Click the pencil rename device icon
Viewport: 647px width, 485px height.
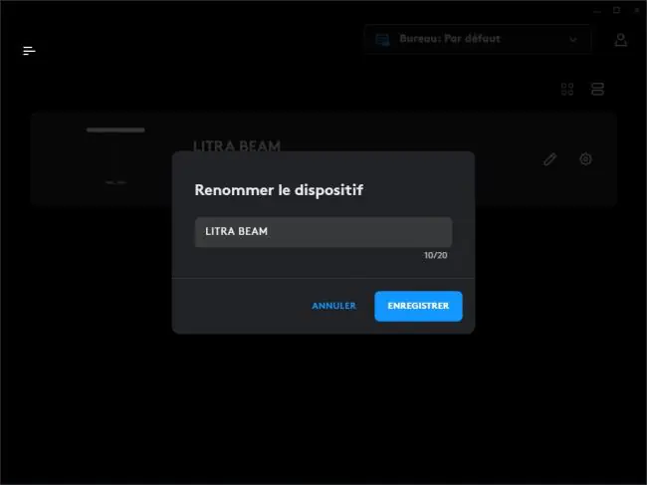click(x=549, y=159)
